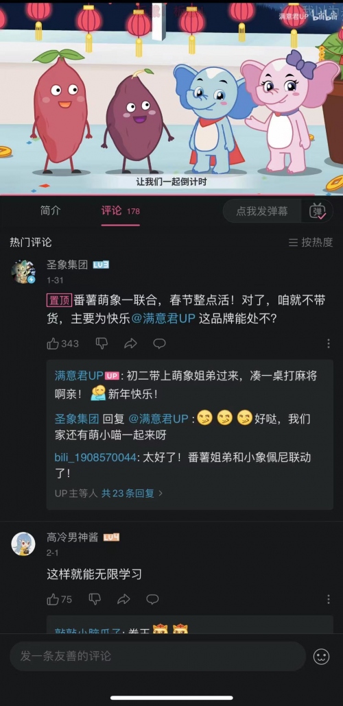Share the 圣象集团 comment
This screenshot has width=343, height=706.
pos(130,343)
